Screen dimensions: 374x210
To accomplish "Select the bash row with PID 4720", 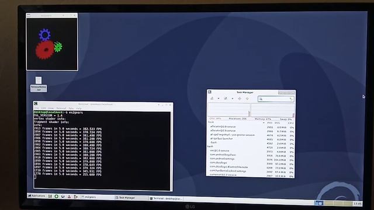I will click(x=251, y=147).
